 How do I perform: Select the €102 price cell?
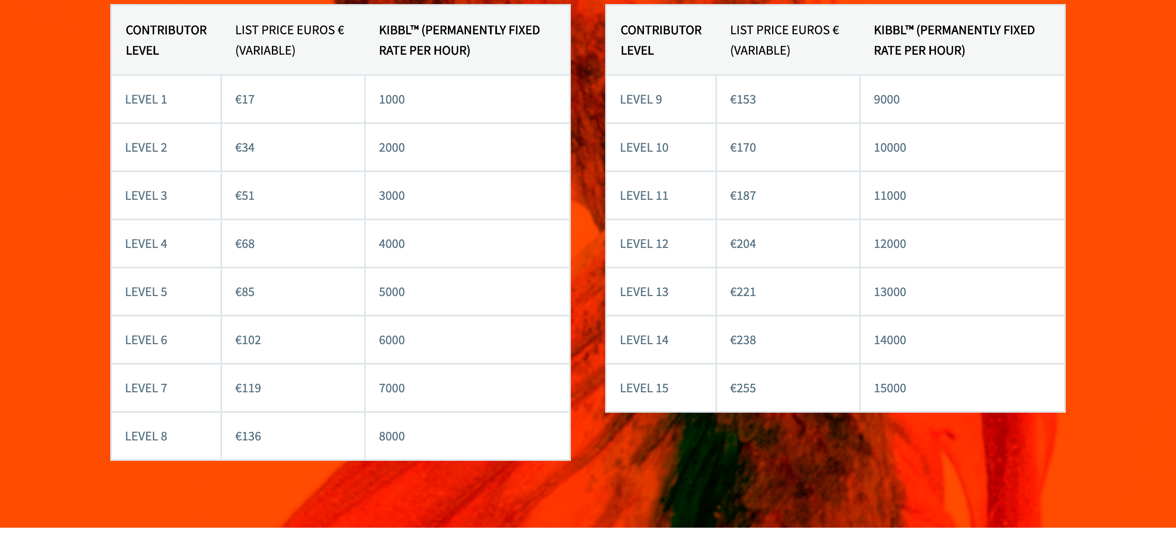[293, 340]
